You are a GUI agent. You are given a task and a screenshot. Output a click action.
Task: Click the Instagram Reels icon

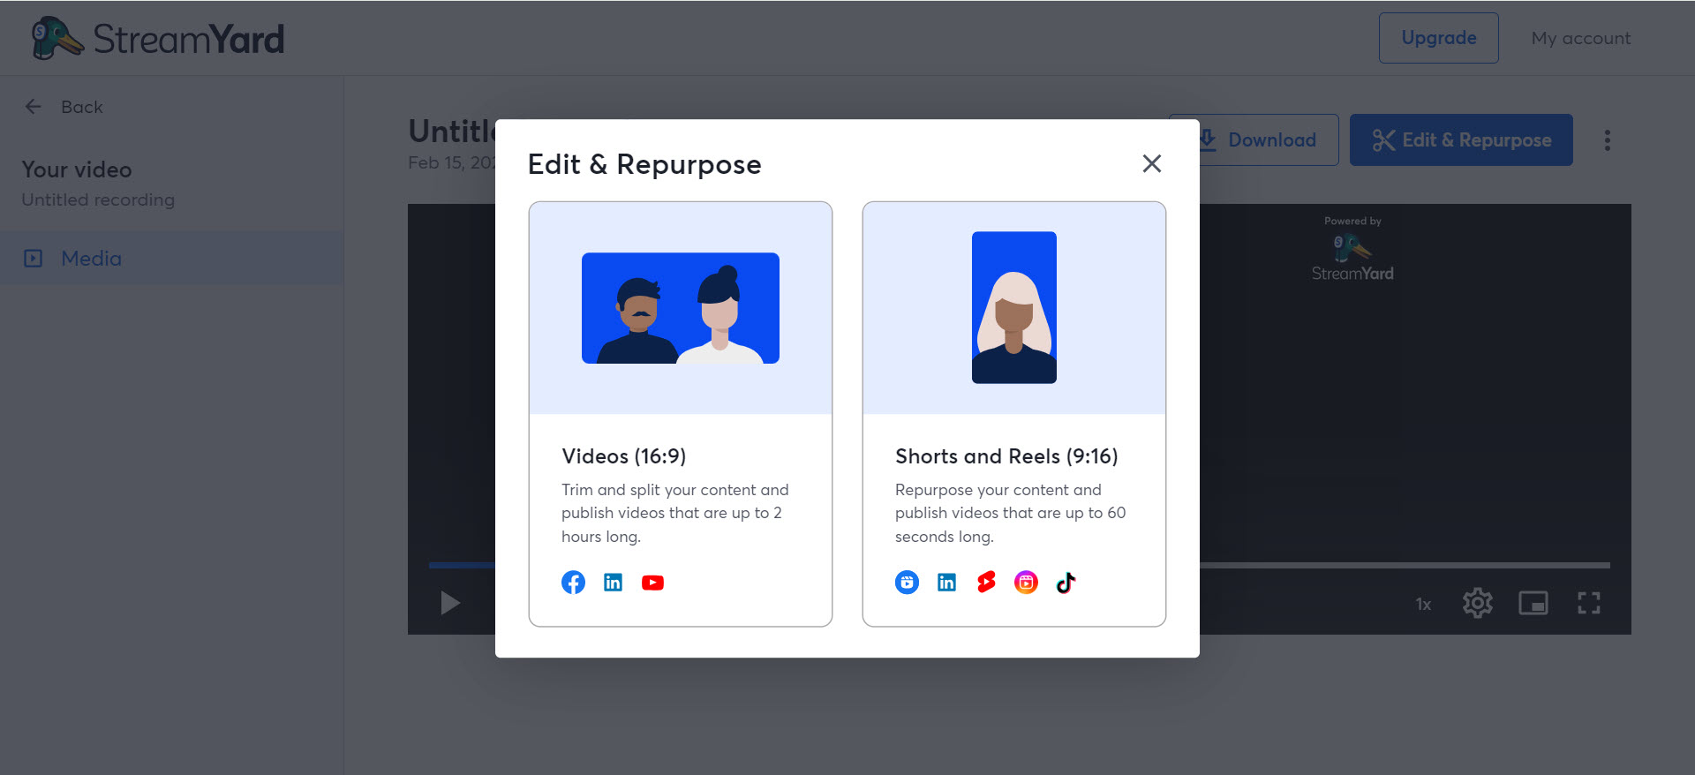(x=1026, y=583)
